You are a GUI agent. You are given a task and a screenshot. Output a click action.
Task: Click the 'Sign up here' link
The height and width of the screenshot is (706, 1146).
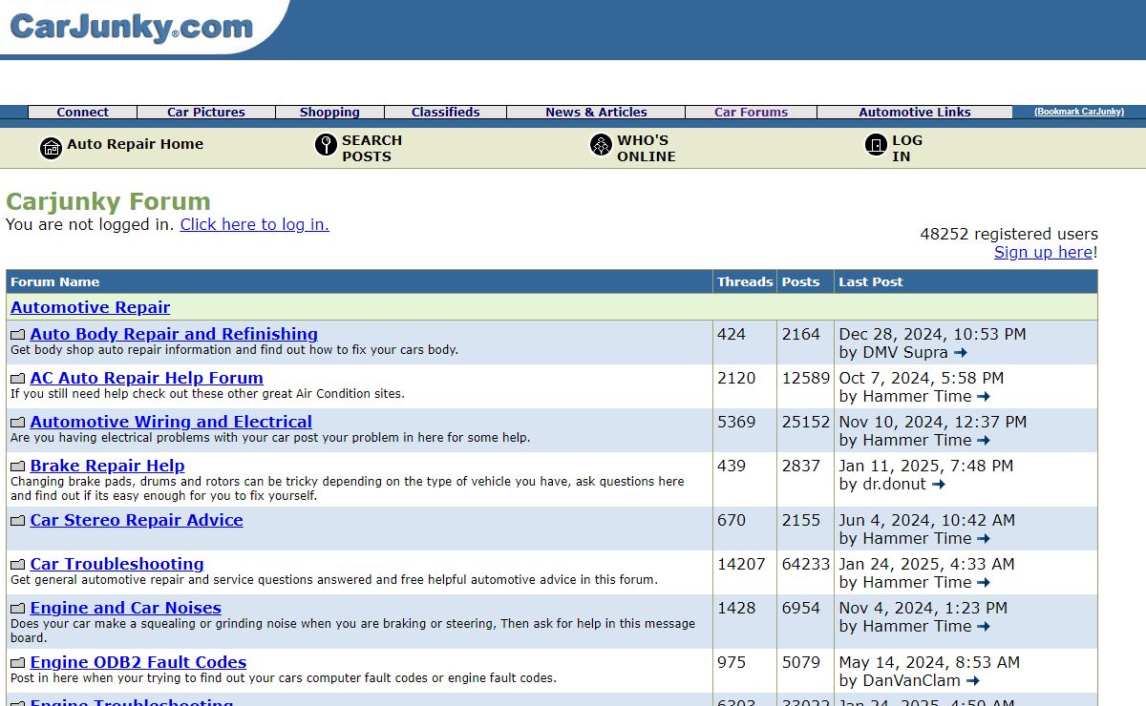point(1044,252)
